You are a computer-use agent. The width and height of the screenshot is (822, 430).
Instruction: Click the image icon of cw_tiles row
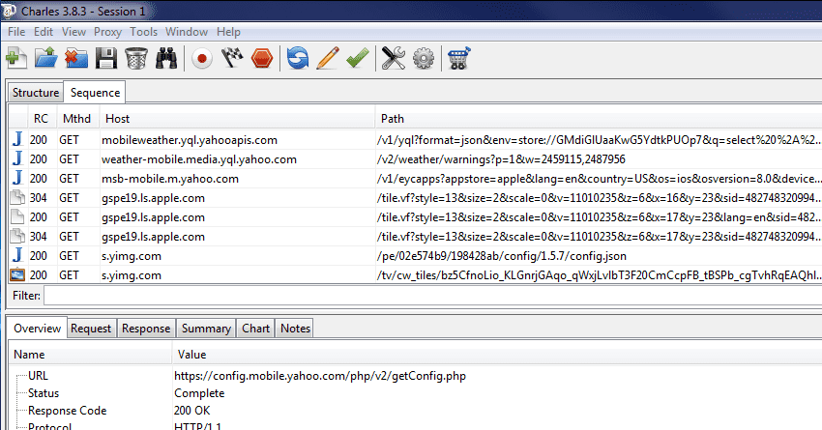[17, 275]
